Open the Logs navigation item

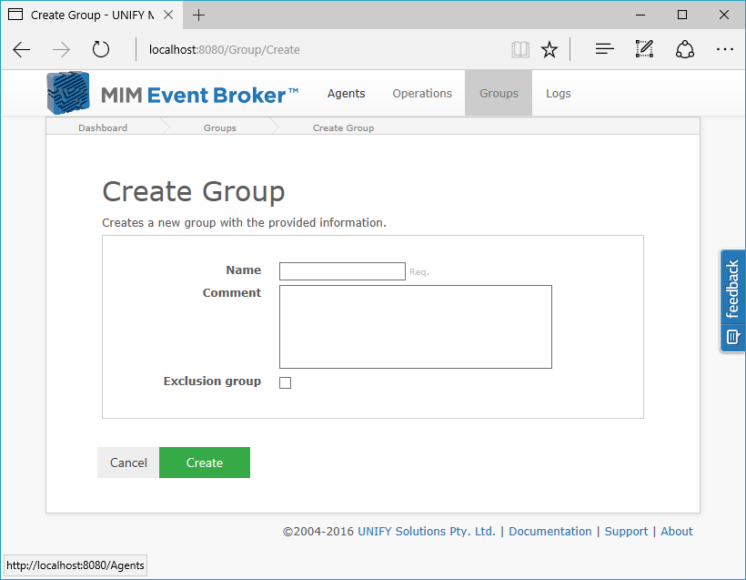558,94
